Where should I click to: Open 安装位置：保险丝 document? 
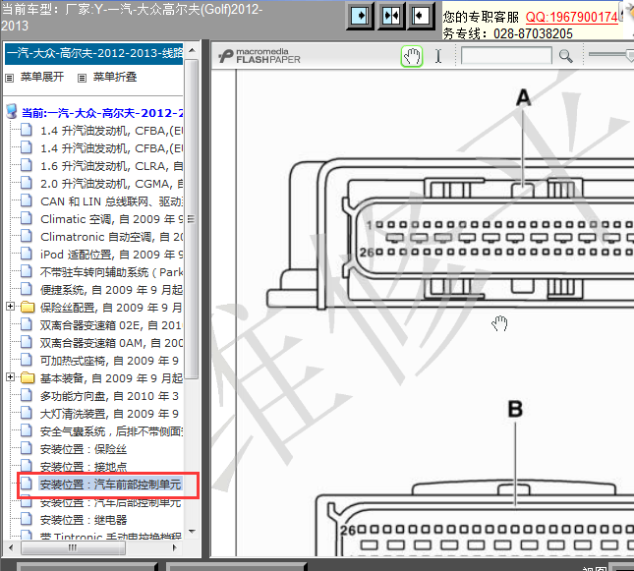(x=84, y=449)
